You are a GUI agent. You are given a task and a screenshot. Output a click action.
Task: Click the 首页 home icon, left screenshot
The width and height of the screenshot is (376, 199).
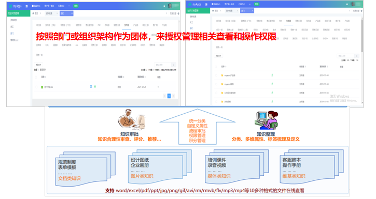tap(34, 13)
